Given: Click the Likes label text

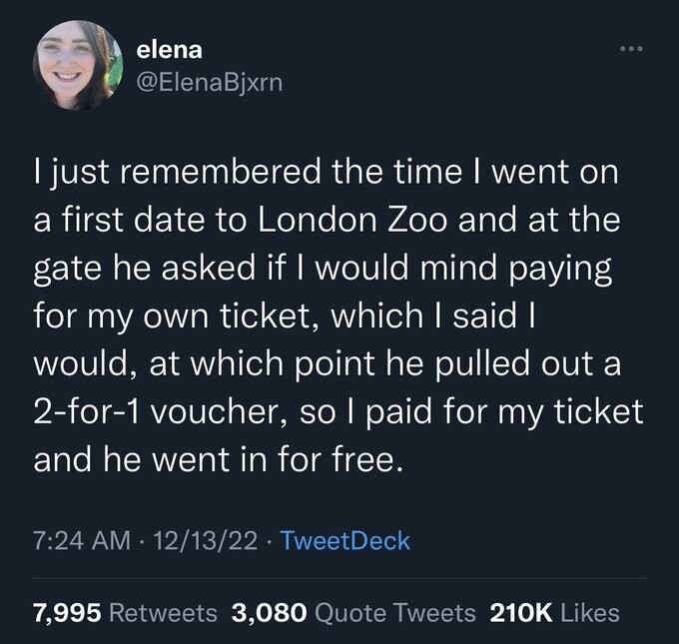Looking at the screenshot, I should [x=590, y=613].
